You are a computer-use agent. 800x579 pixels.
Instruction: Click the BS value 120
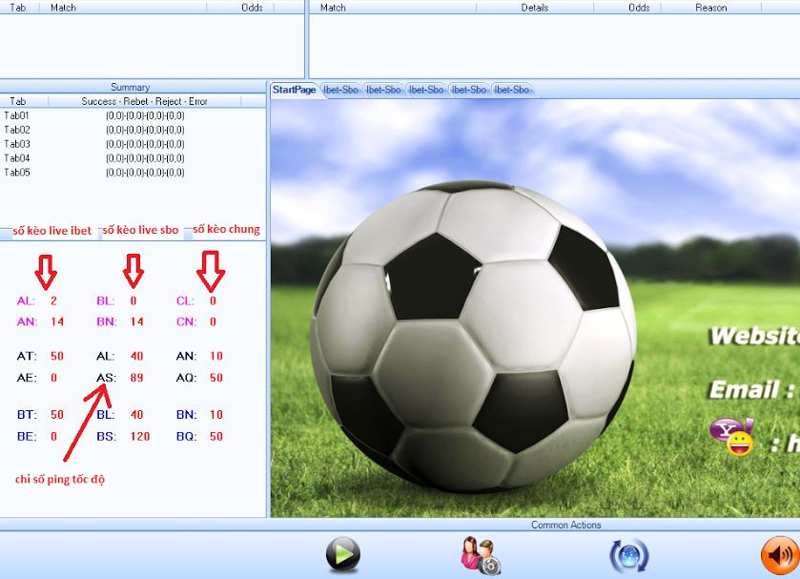(x=139, y=436)
